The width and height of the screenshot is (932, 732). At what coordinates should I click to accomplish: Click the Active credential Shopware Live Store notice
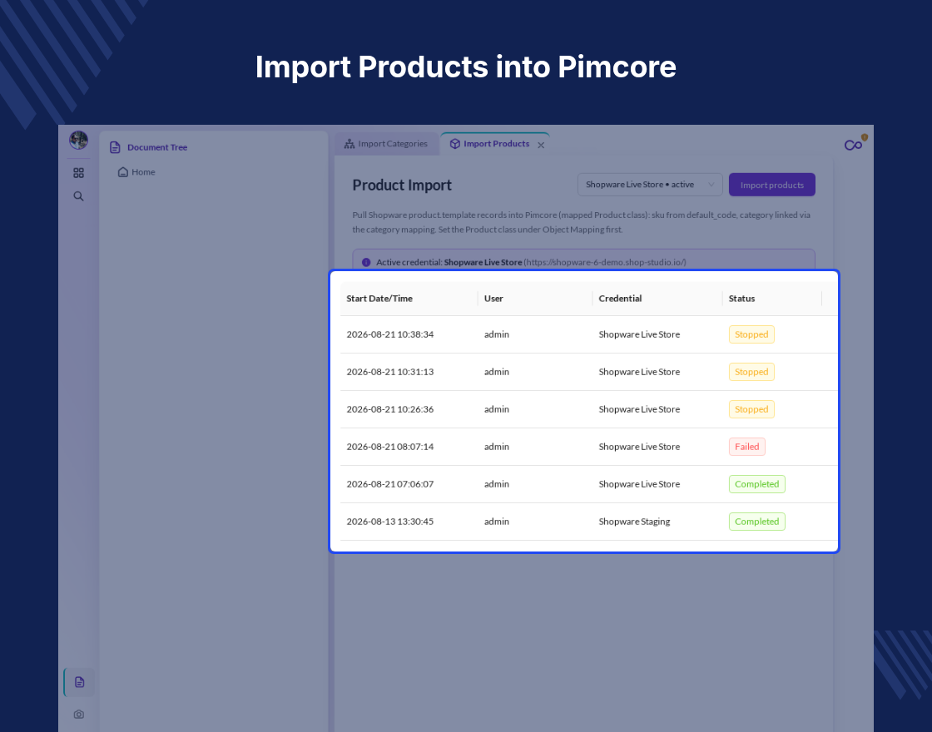pos(583,260)
